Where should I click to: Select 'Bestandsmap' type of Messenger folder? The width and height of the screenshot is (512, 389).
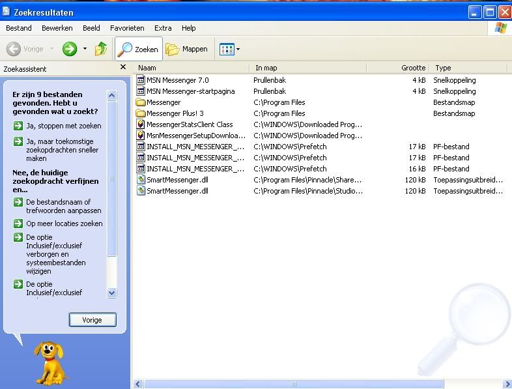pyautogui.click(x=454, y=102)
